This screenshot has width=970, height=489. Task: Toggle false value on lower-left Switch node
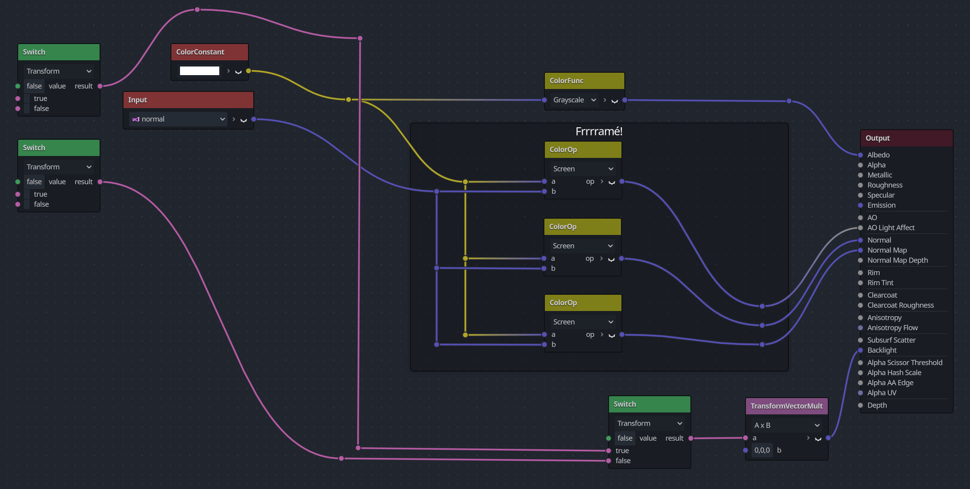pyautogui.click(x=34, y=182)
